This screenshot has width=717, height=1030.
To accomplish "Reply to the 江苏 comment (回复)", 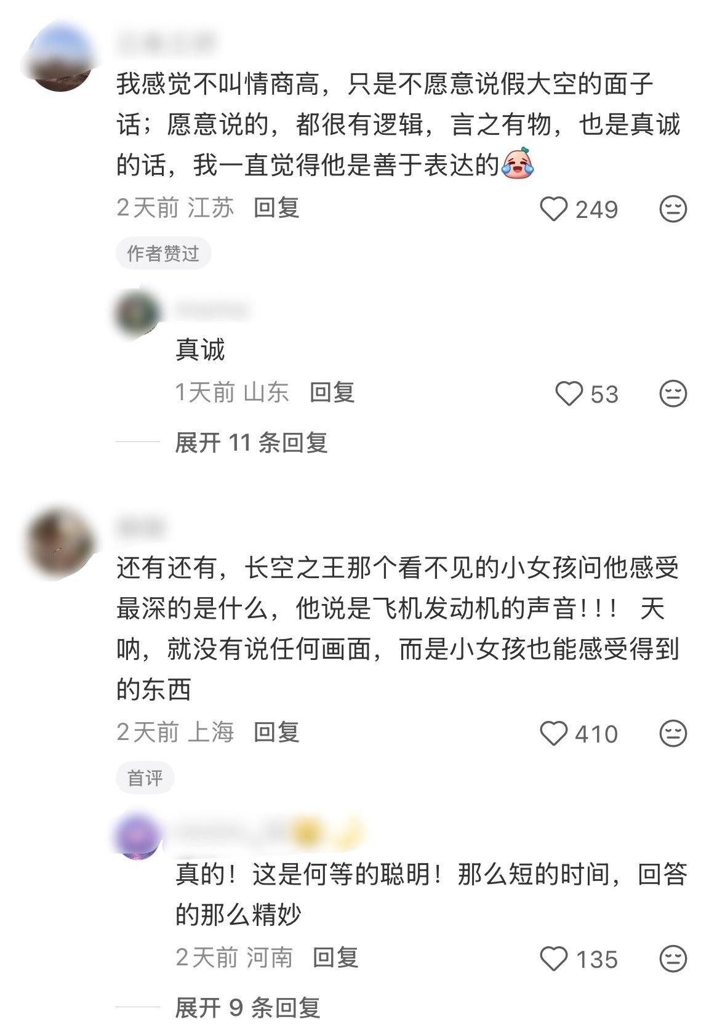I will (276, 207).
